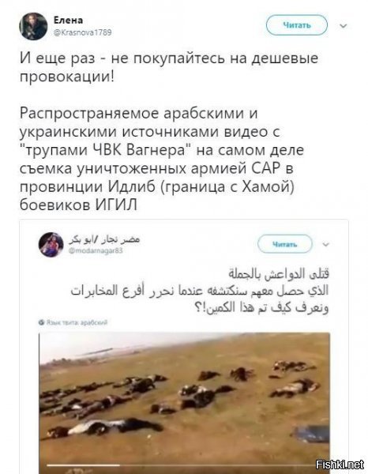Screen dimensions: 368x474
Task: Open Elena's profile avatar picture
Action: point(33,26)
